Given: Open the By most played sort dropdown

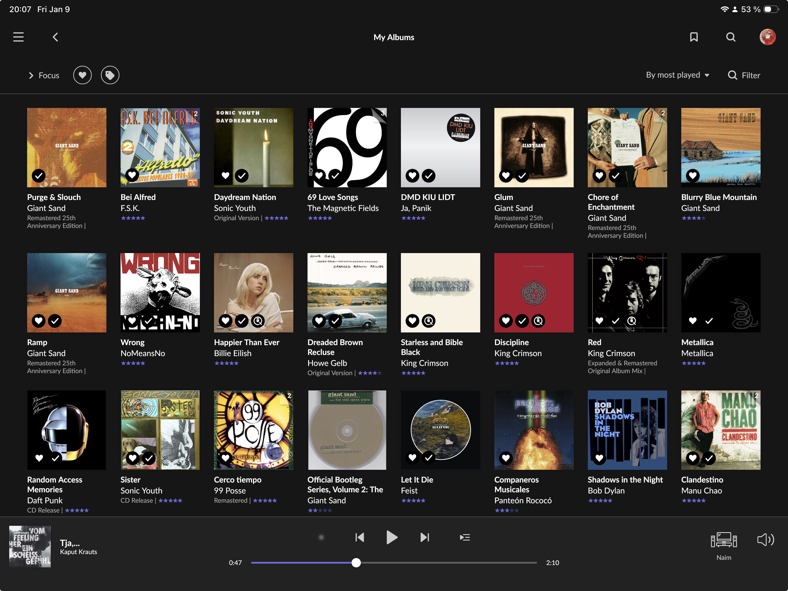Looking at the screenshot, I should (677, 75).
